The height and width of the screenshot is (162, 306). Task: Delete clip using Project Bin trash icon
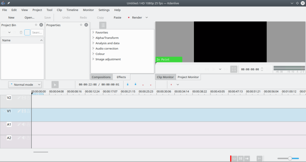pos(21,32)
